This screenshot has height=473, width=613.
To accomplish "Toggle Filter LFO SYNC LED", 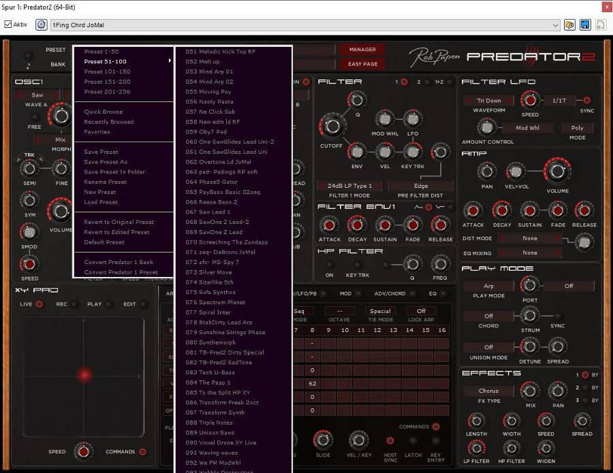I will 587,100.
